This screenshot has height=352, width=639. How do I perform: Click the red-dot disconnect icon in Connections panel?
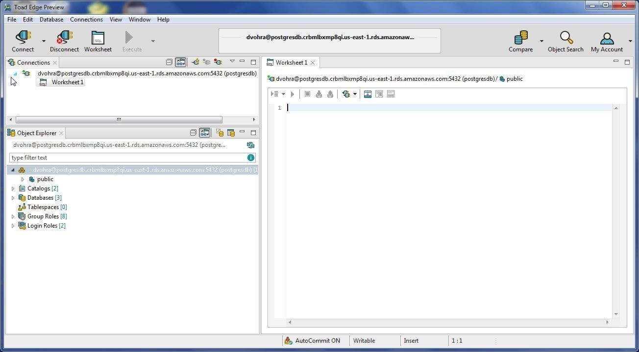coord(218,62)
